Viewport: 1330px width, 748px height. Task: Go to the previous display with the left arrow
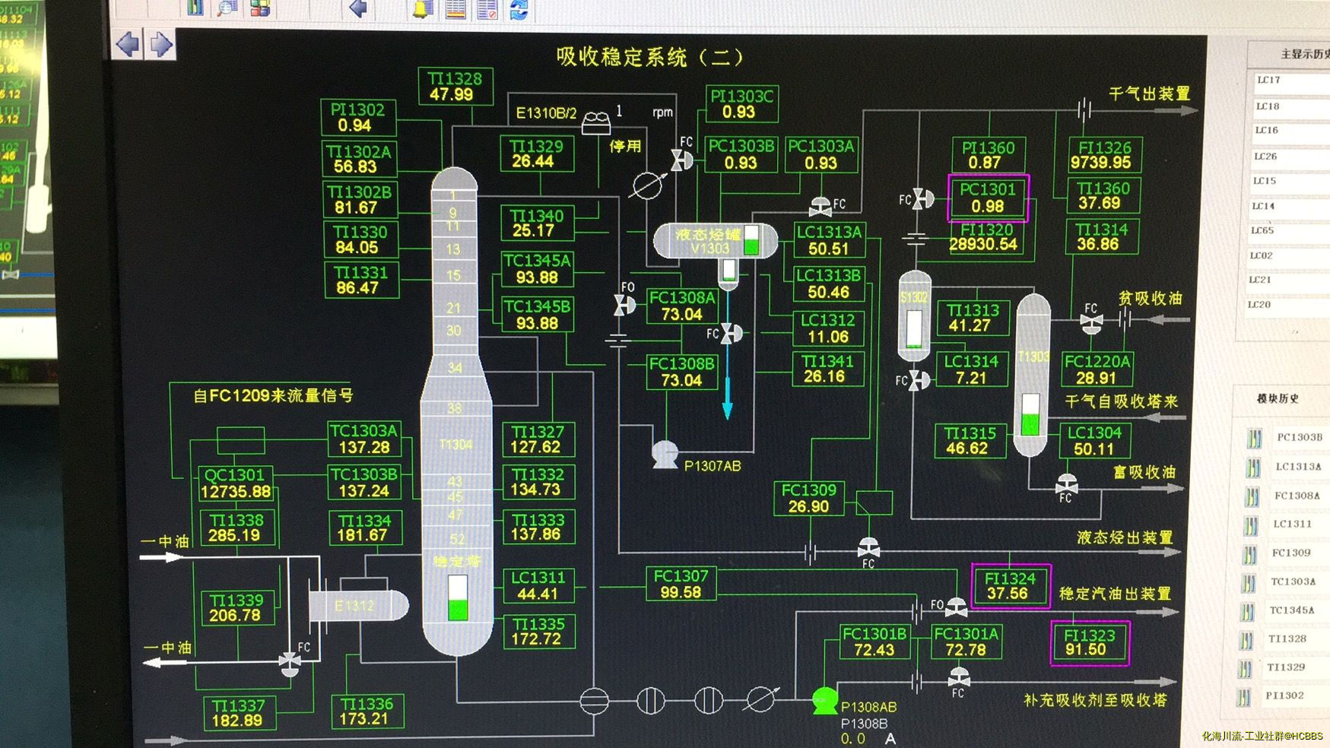coord(128,44)
